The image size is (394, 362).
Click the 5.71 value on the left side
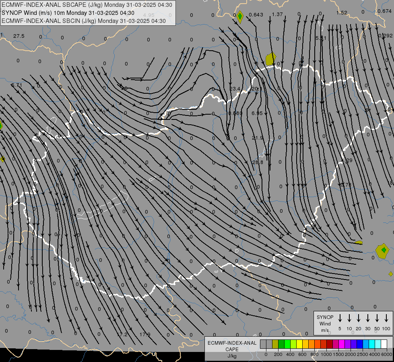17,85
